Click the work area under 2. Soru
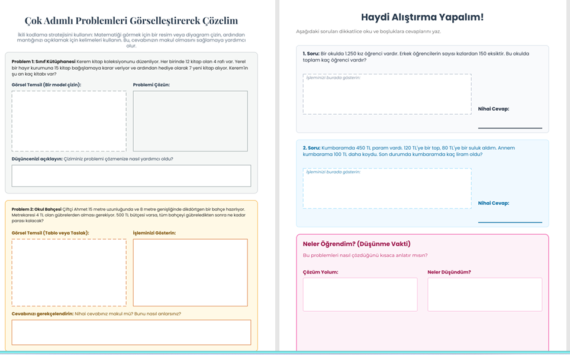 coord(387,188)
